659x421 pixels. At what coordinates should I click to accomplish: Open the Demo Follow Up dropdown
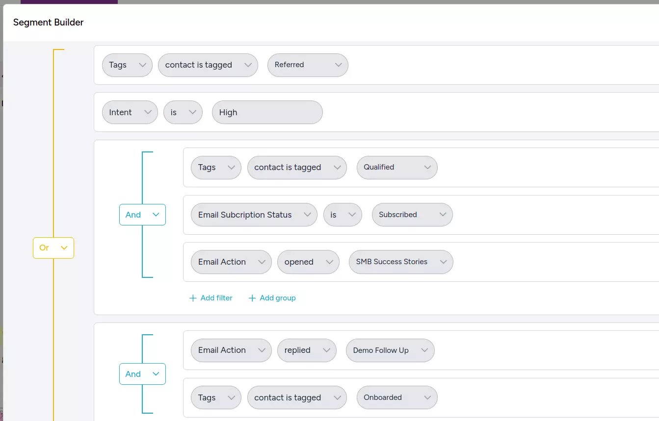[390, 350]
